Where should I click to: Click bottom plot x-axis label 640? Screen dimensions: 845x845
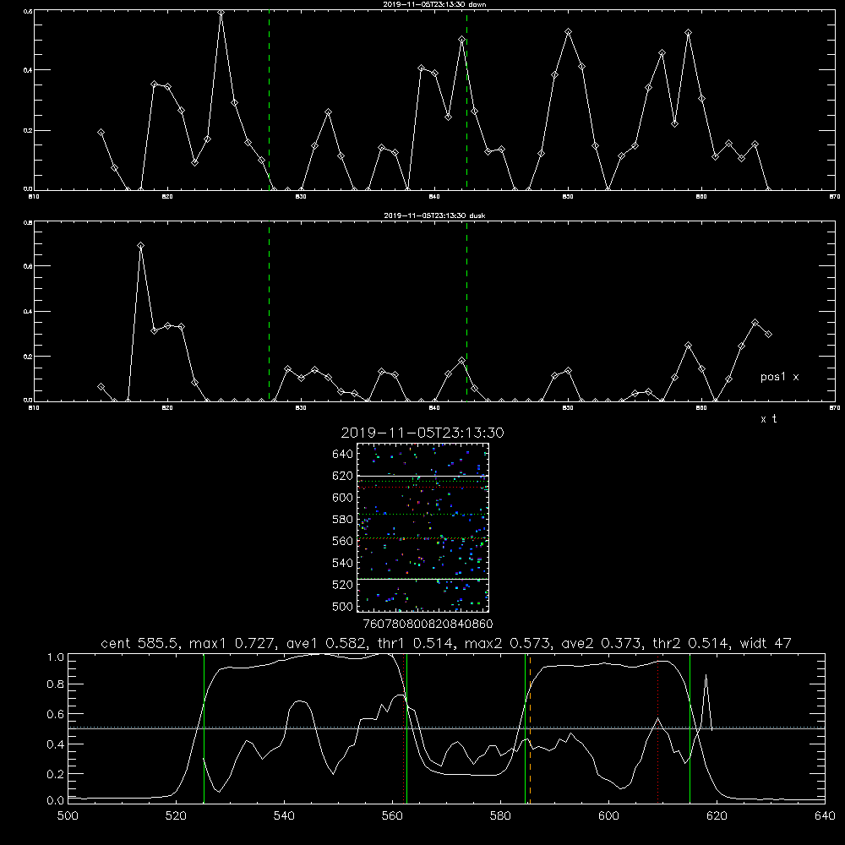point(825,816)
